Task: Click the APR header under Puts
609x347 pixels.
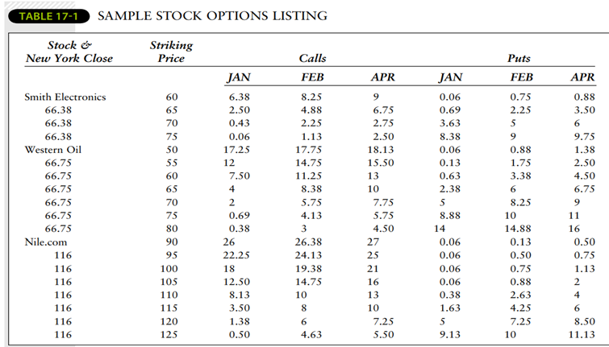Action: click(x=582, y=79)
